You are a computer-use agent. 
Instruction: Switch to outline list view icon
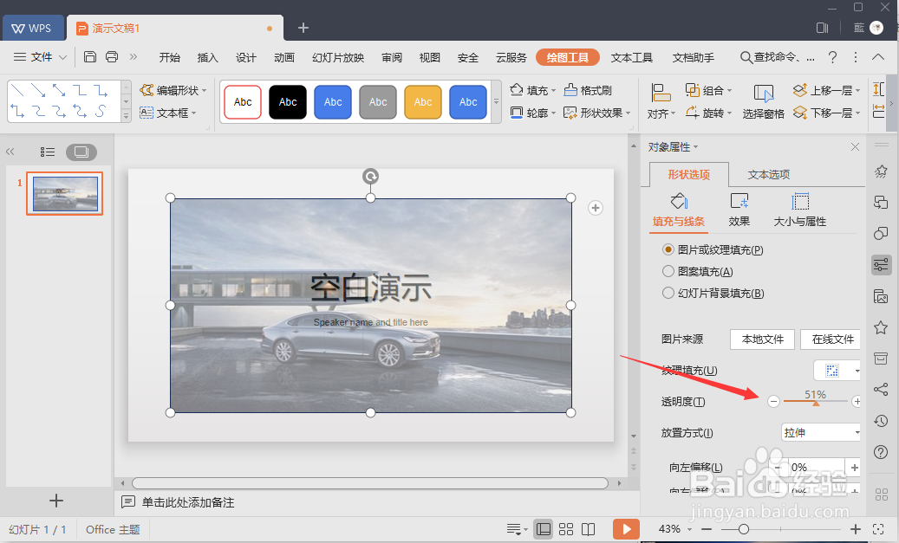tap(47, 152)
